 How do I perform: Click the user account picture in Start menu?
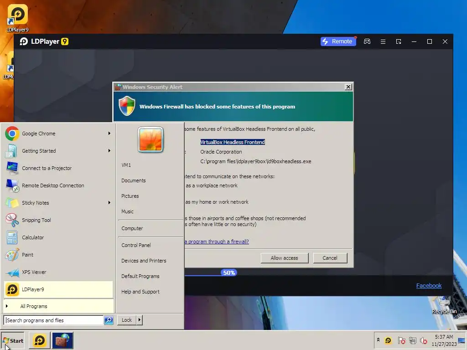150,139
